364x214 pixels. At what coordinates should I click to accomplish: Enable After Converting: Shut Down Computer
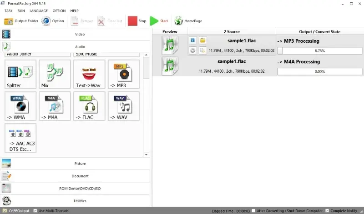253,211
